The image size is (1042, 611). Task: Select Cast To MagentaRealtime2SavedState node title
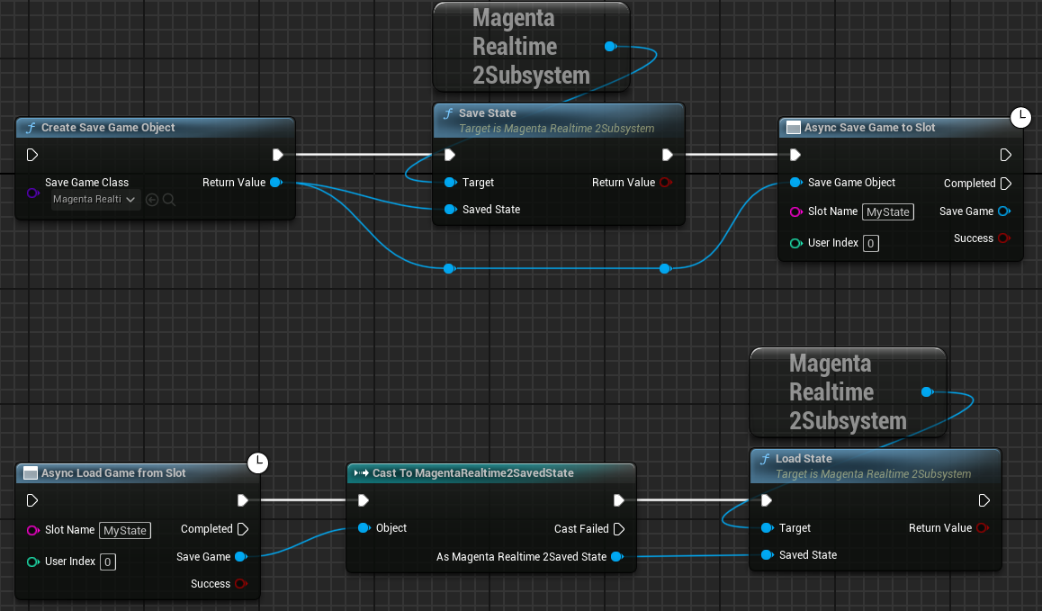[x=472, y=473]
